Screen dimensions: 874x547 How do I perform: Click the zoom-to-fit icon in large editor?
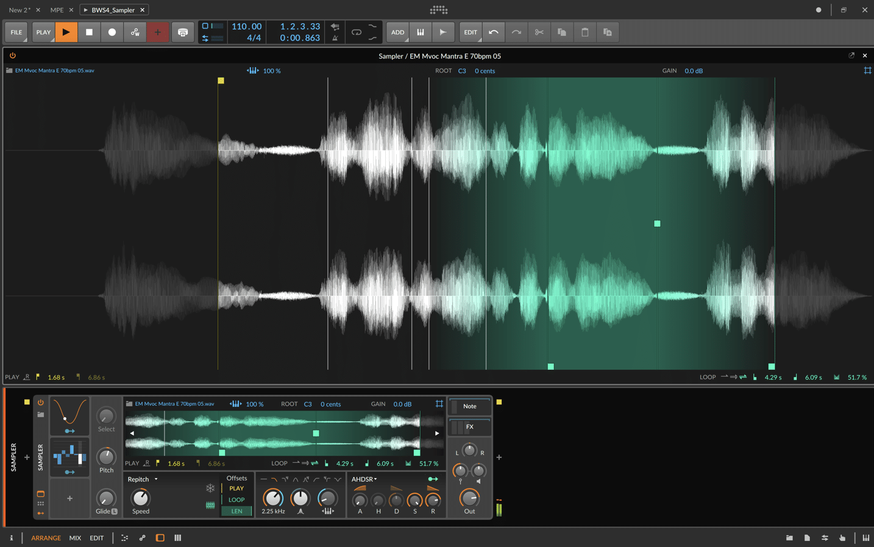(867, 71)
